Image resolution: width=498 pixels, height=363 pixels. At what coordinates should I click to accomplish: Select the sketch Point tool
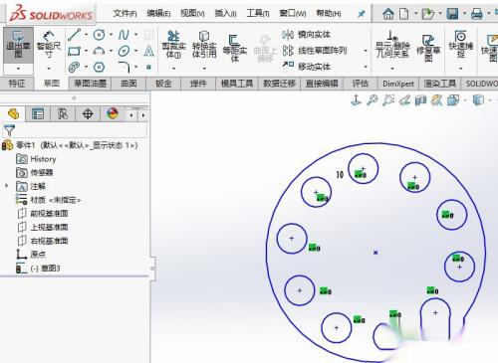[x=148, y=68]
